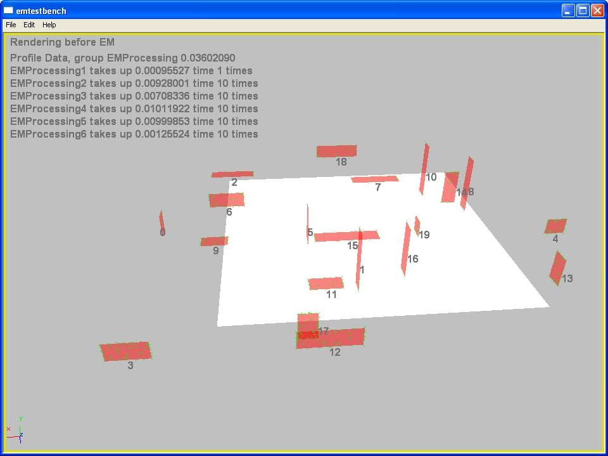Click the emtestbench title bar application icon
The image size is (608, 456).
(8, 11)
